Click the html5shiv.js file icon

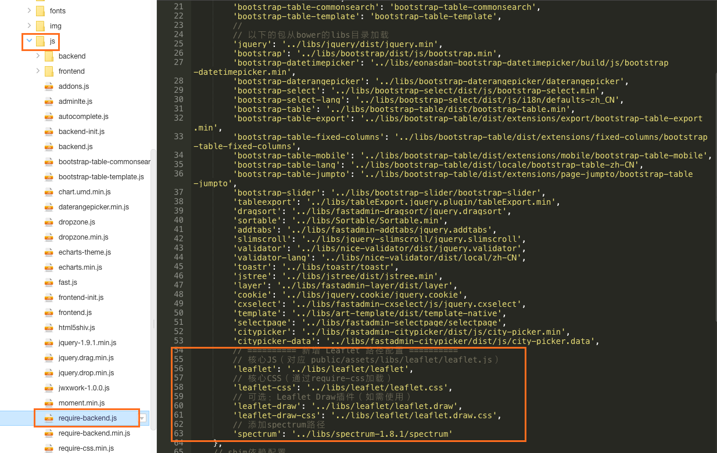(x=49, y=327)
